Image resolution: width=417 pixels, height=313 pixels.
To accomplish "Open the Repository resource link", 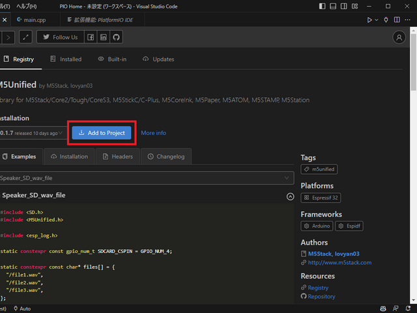I will [321, 296].
